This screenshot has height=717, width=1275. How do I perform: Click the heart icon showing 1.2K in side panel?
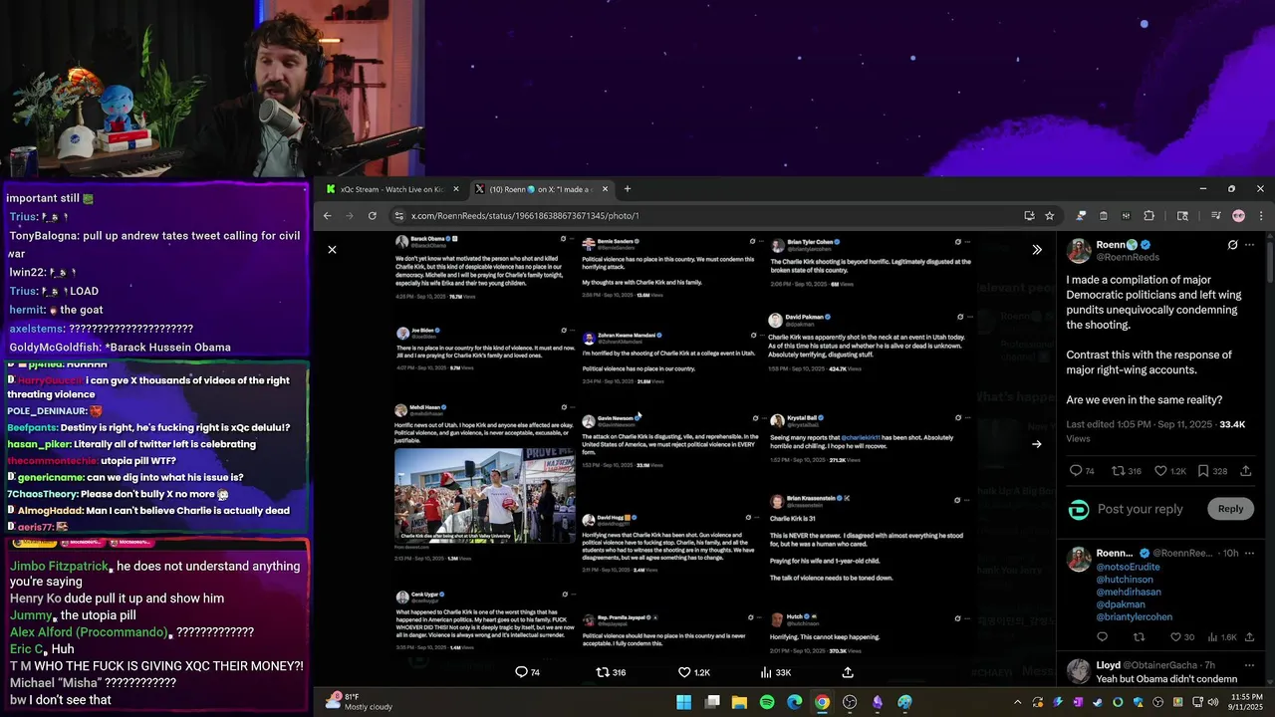pos(1160,471)
